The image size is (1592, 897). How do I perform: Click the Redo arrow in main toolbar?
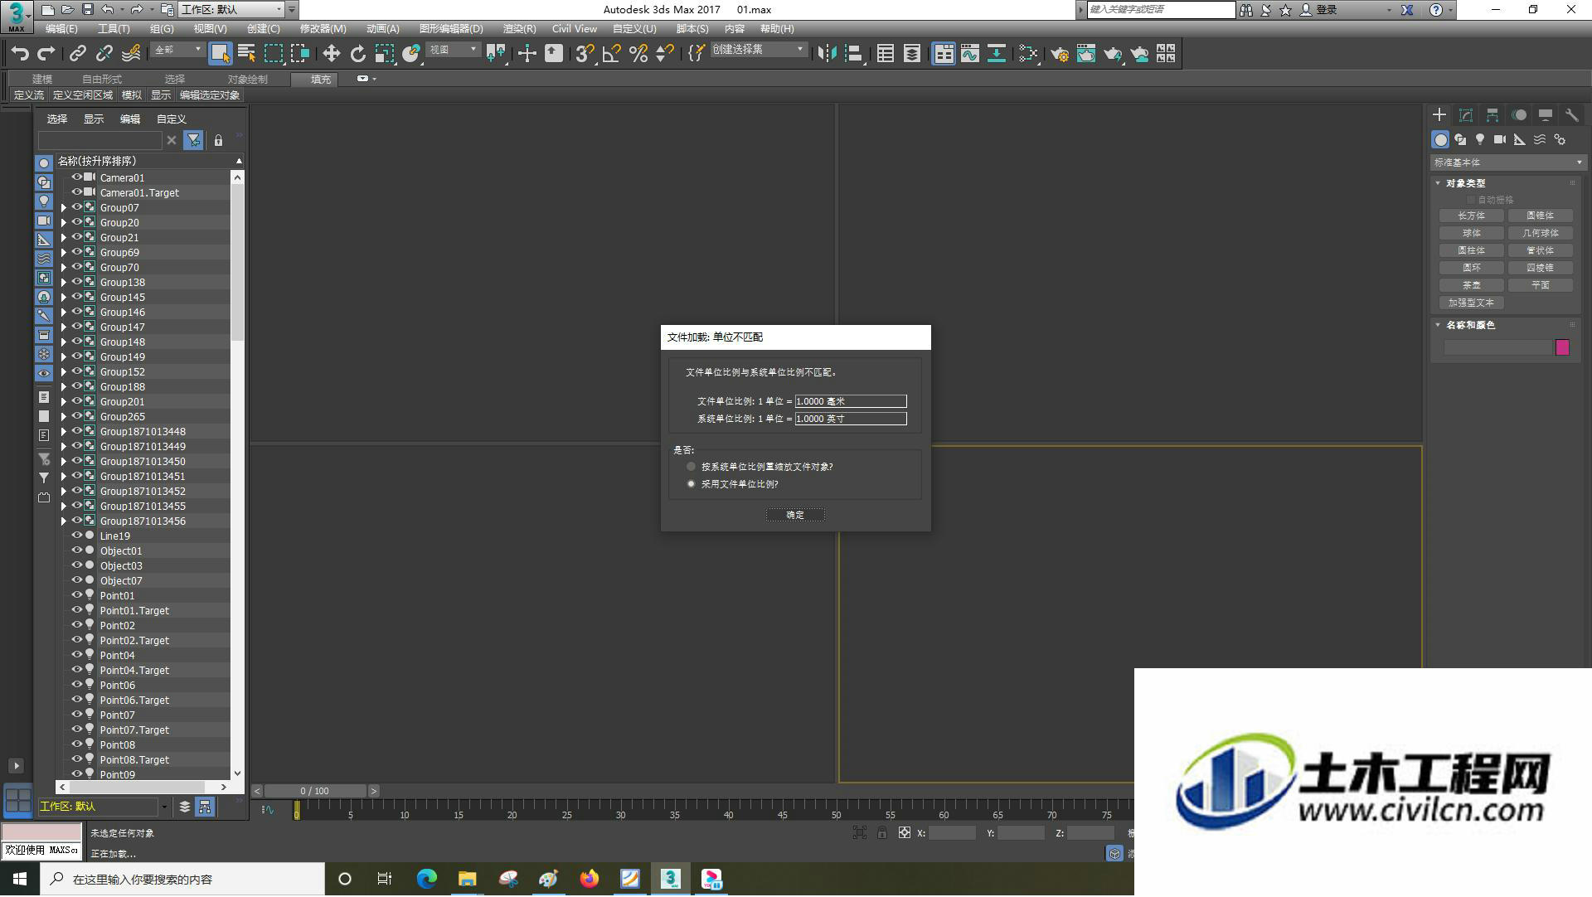click(47, 54)
